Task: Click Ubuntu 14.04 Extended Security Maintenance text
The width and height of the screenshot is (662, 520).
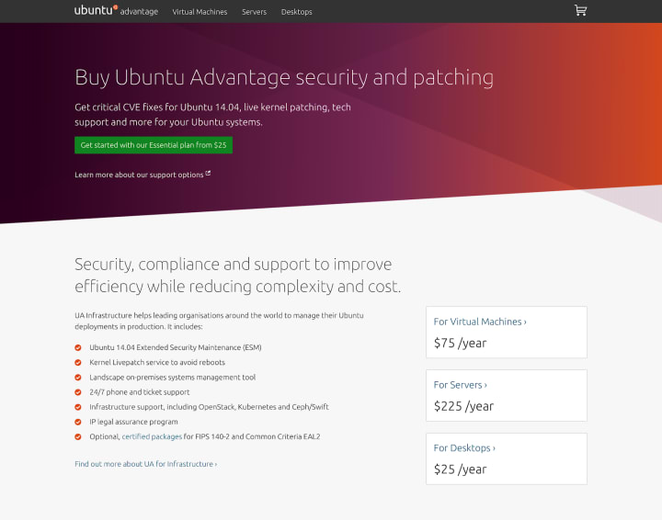Action: (x=176, y=347)
